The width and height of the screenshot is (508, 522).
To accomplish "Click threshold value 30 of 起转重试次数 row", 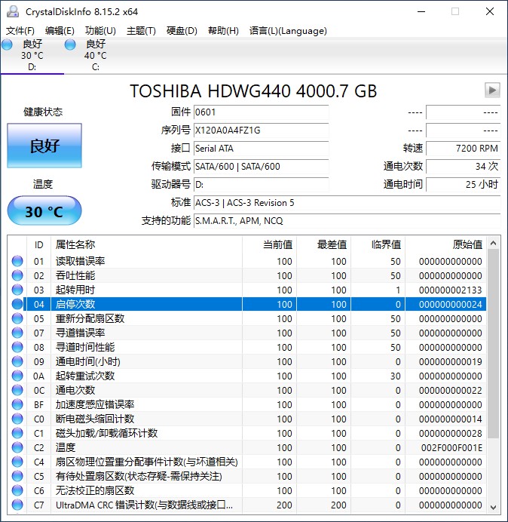I will (395, 376).
